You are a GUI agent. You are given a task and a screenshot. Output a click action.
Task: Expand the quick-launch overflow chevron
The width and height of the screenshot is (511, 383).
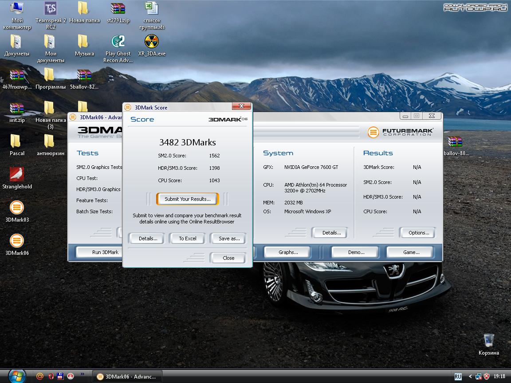click(82, 374)
